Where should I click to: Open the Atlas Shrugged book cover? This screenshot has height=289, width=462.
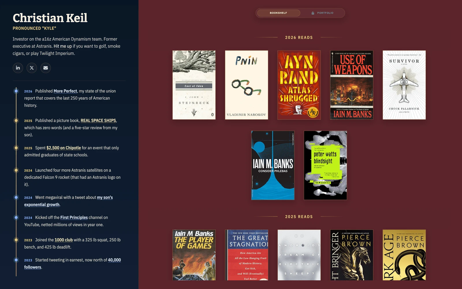coord(299,85)
